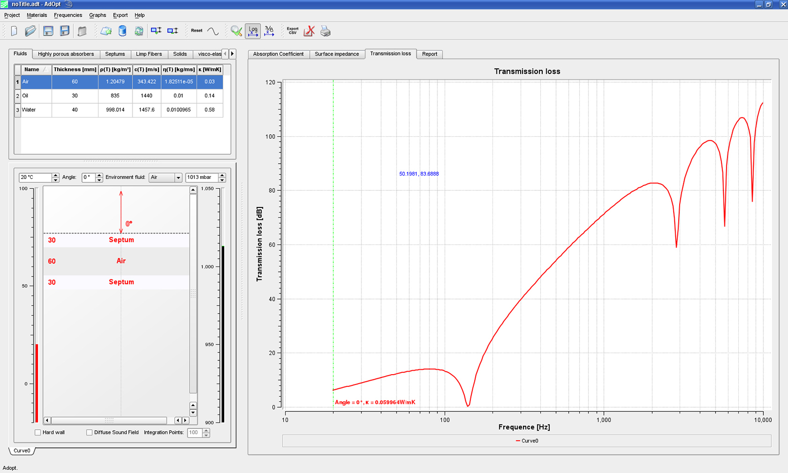
Task: Click the Thickness [mm] column header
Action: tap(75, 69)
